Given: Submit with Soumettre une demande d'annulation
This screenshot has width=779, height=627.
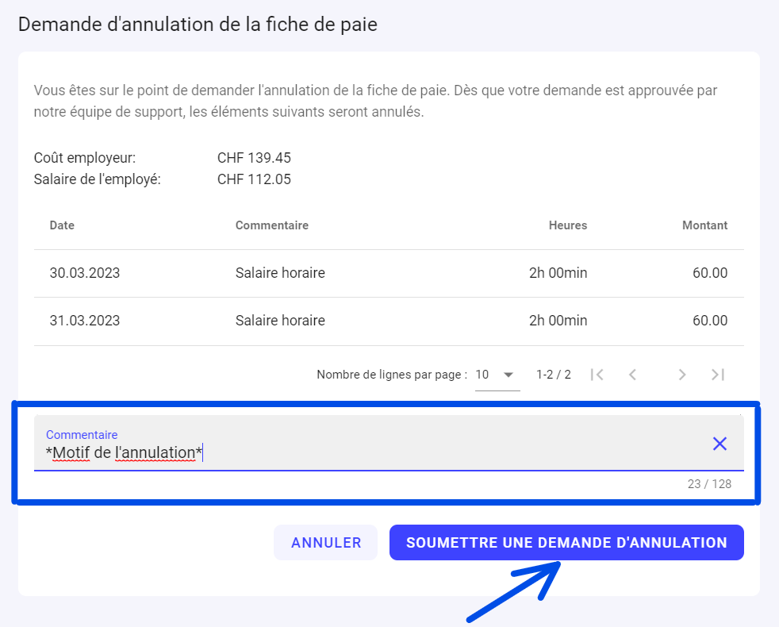Looking at the screenshot, I should tap(566, 543).
